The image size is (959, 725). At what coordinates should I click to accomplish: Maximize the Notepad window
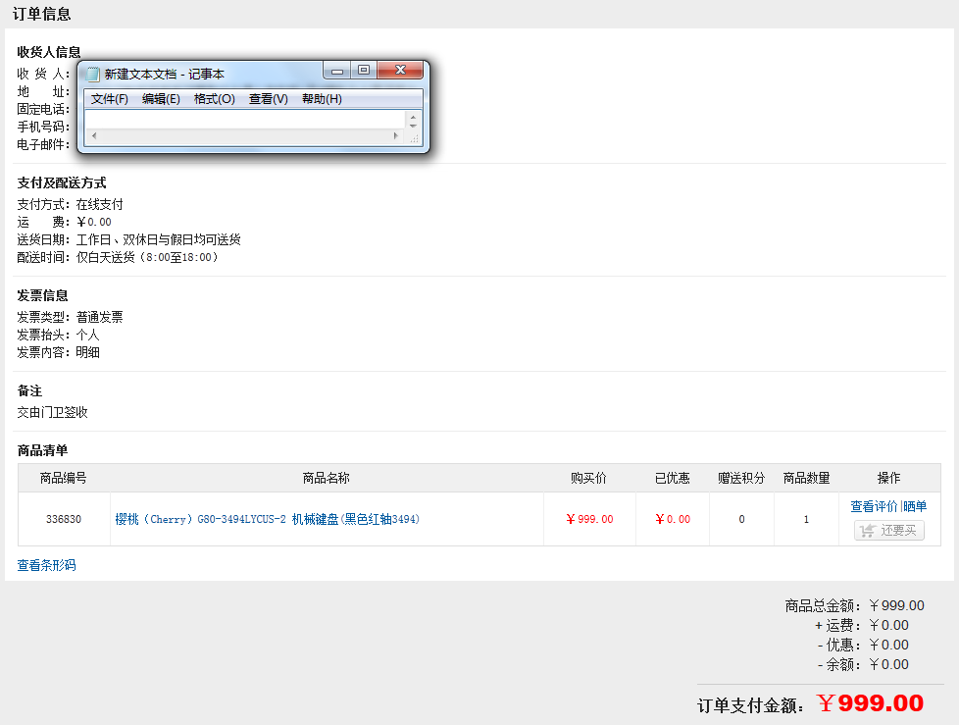364,71
